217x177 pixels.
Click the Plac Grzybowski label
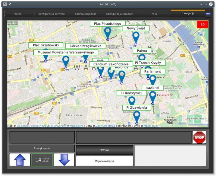[46, 45]
